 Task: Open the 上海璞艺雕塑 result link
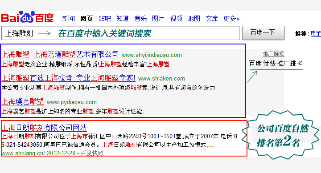(x=23, y=101)
